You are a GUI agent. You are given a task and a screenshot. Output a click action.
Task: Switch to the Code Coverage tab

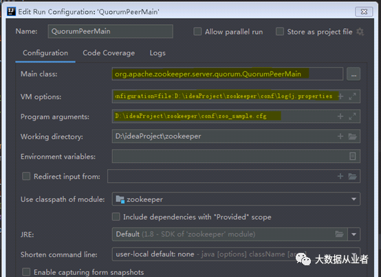tap(109, 53)
